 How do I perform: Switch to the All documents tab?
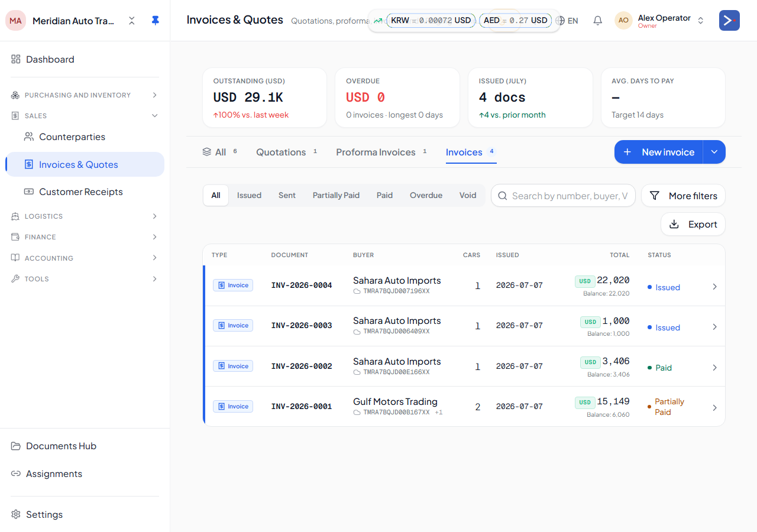219,152
